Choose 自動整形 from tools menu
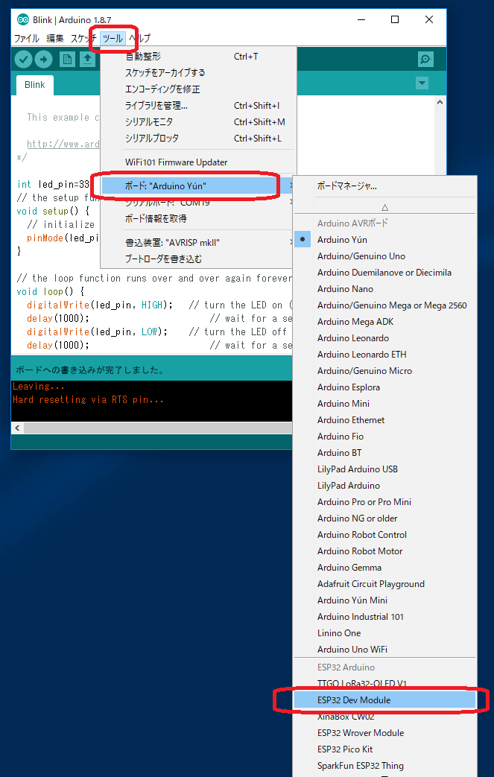 pyautogui.click(x=198, y=57)
